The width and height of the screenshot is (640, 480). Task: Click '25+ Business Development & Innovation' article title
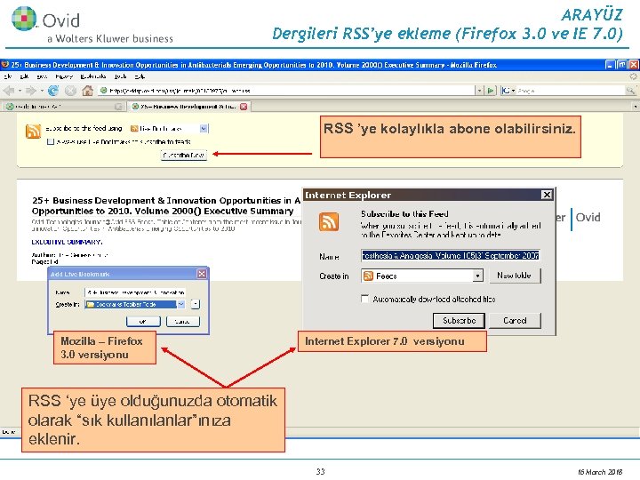pyautogui.click(x=166, y=205)
